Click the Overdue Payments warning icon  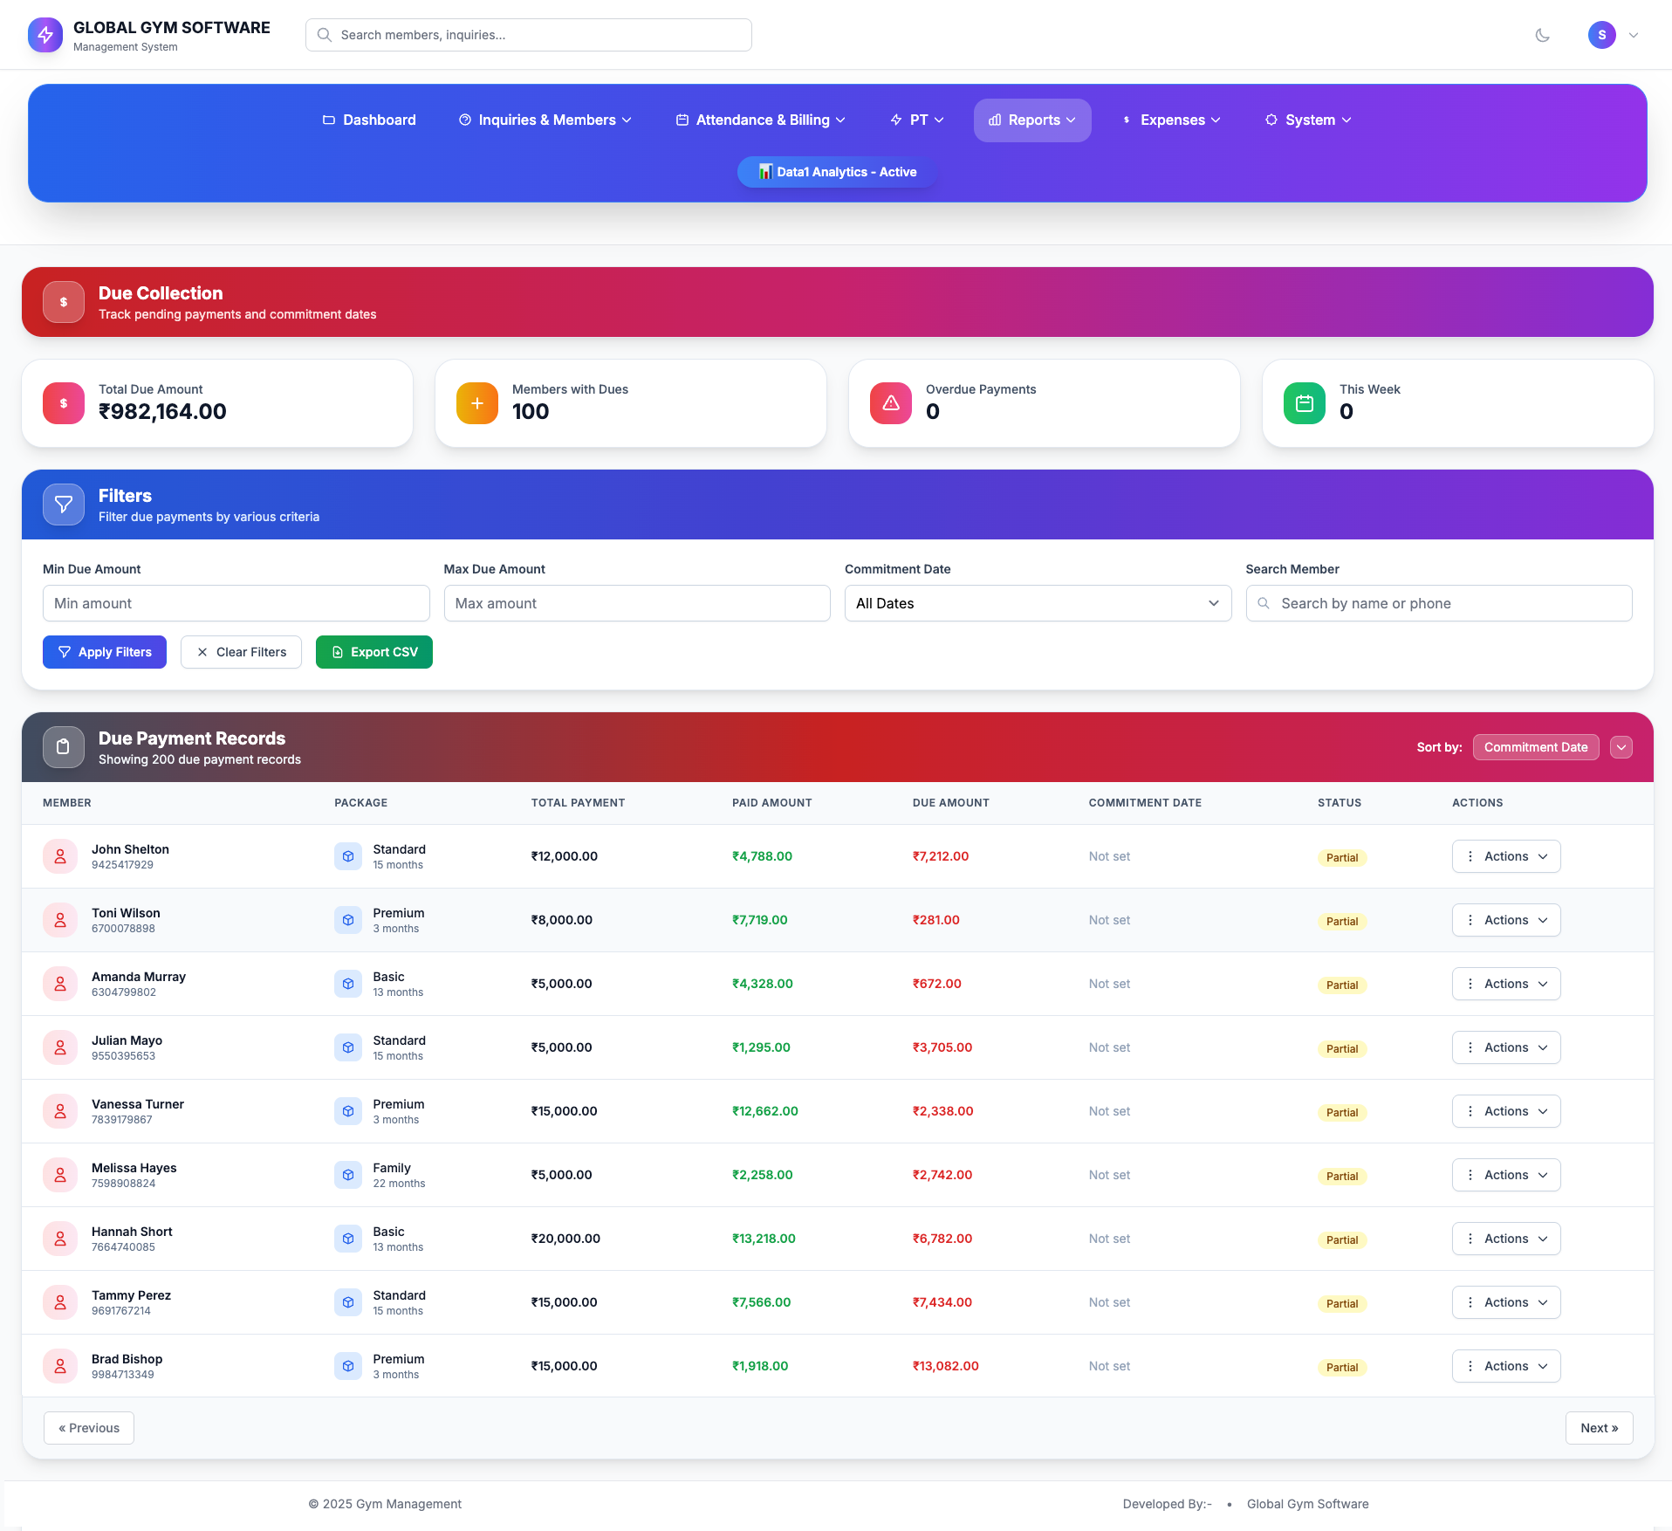(x=890, y=403)
